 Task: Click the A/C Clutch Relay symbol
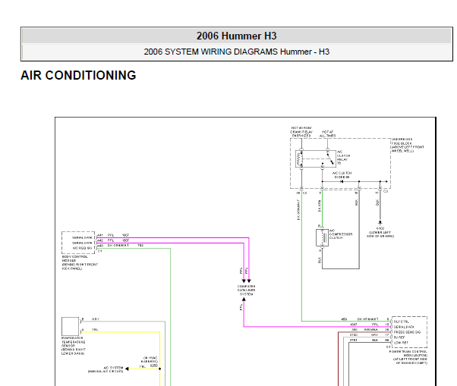click(x=316, y=159)
